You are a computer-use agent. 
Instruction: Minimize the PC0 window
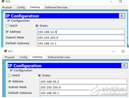point(111,2)
